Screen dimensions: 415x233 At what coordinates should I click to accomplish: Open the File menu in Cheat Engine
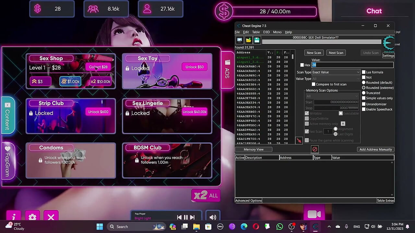(x=237, y=32)
